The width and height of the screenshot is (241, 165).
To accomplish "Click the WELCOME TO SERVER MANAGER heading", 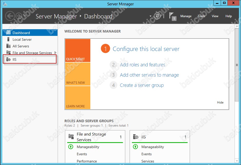I will (93, 31).
